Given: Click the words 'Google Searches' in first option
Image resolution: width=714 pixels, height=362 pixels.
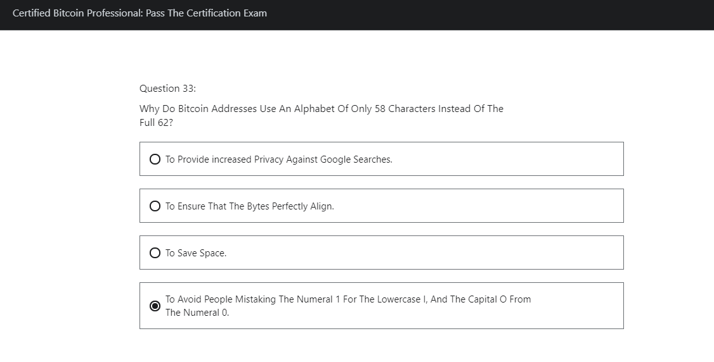Looking at the screenshot, I should click(x=356, y=159).
